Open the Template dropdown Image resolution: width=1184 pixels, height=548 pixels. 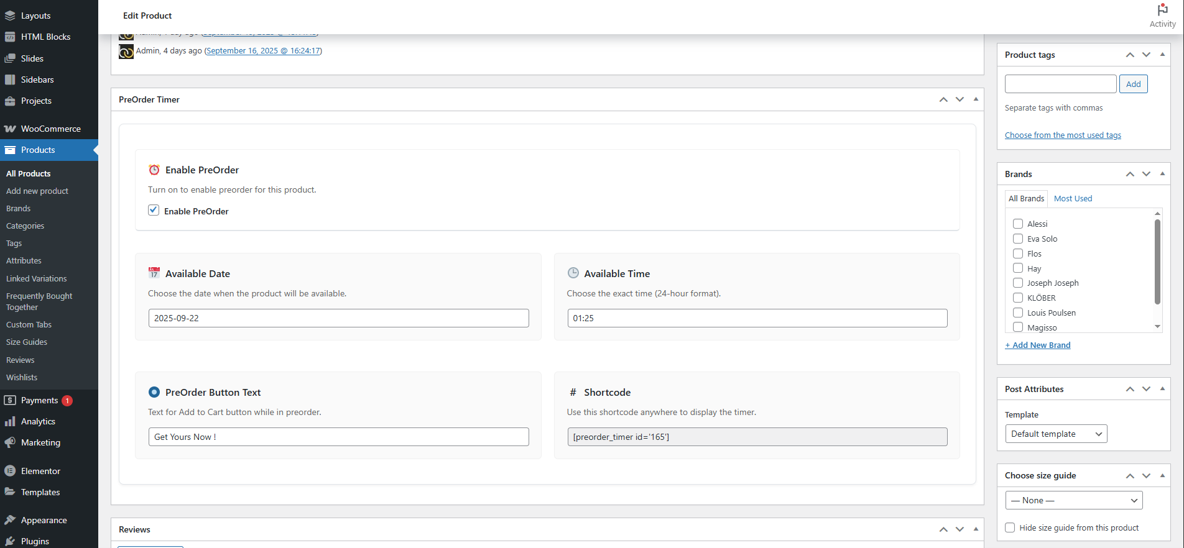pos(1056,434)
